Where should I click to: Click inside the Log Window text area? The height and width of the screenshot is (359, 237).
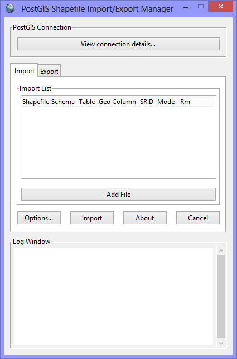pos(113,296)
